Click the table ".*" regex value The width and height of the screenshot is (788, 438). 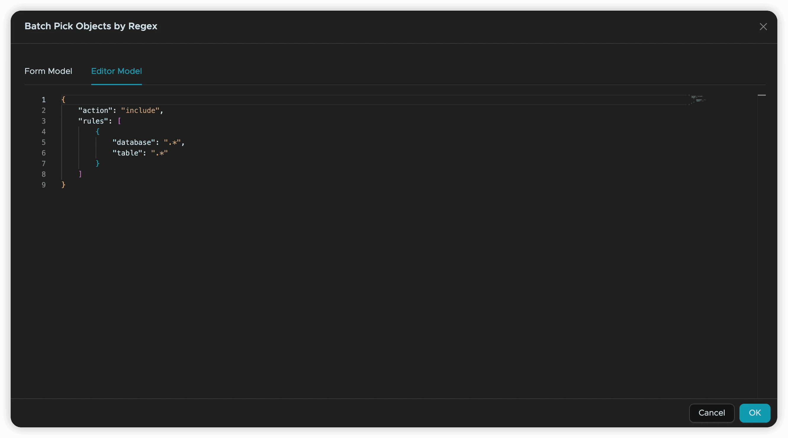click(x=160, y=153)
